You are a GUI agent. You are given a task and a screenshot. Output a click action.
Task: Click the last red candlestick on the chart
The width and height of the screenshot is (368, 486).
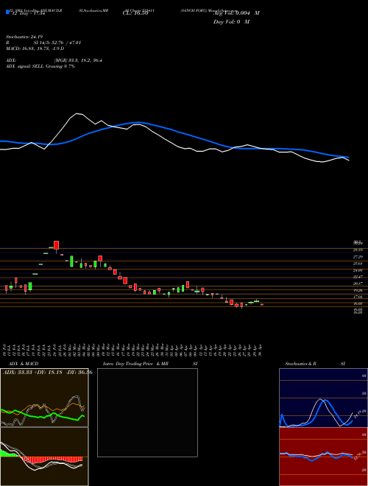(x=262, y=305)
